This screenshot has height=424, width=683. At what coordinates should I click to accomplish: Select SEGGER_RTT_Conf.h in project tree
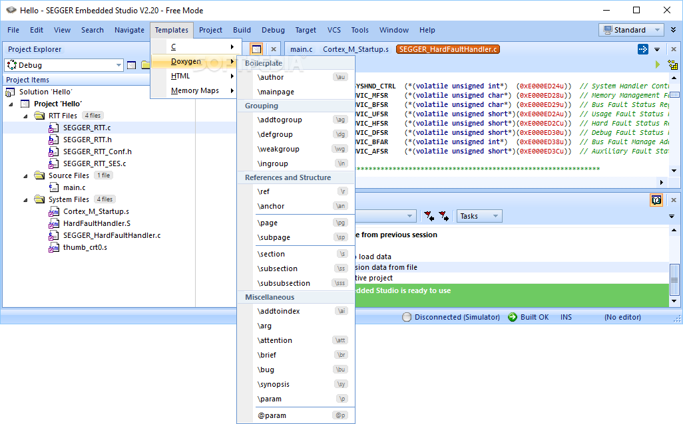[97, 152]
